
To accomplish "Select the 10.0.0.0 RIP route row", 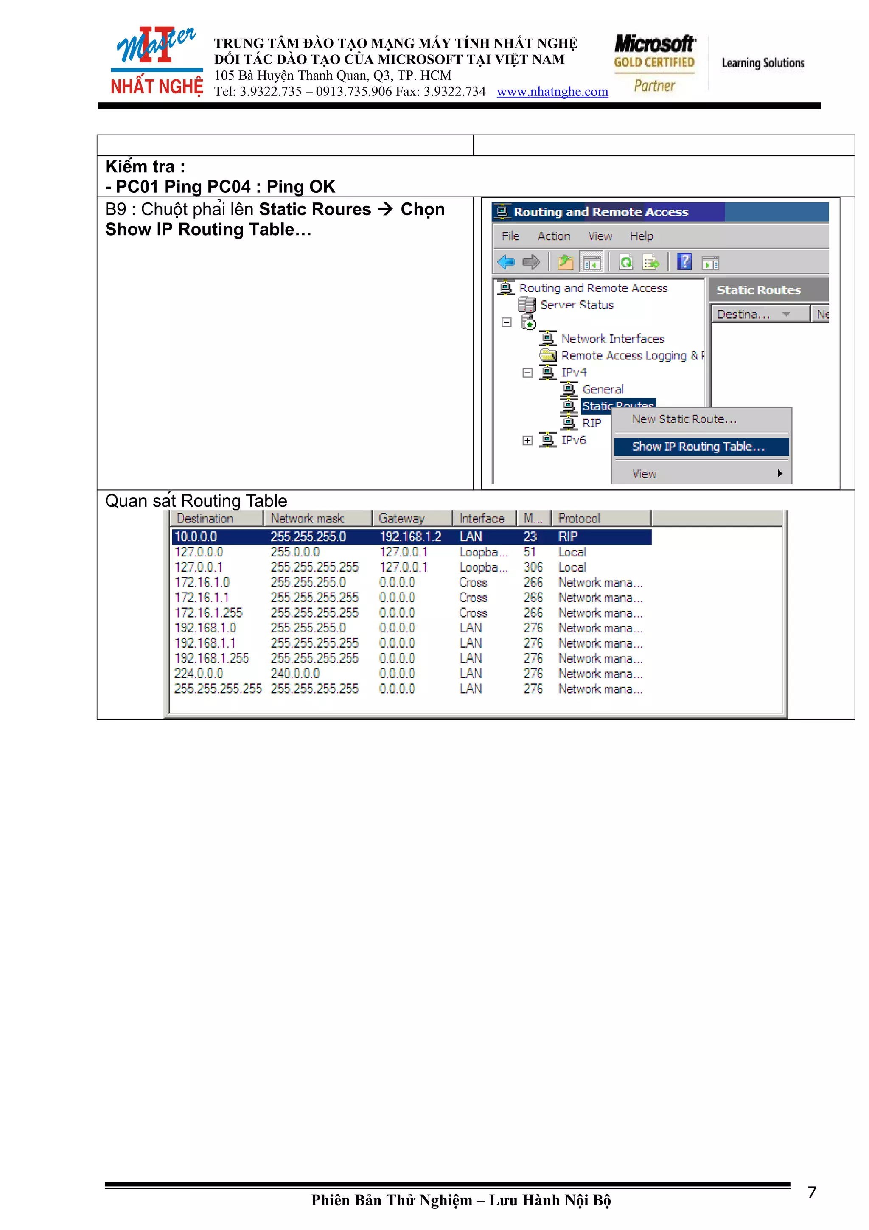I will point(411,537).
